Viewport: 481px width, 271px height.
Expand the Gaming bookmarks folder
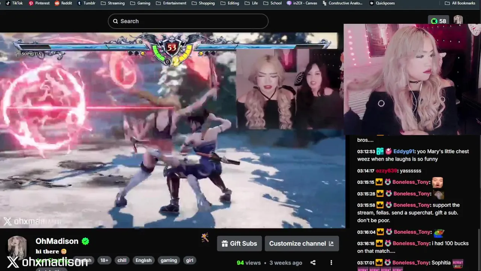pyautogui.click(x=140, y=3)
